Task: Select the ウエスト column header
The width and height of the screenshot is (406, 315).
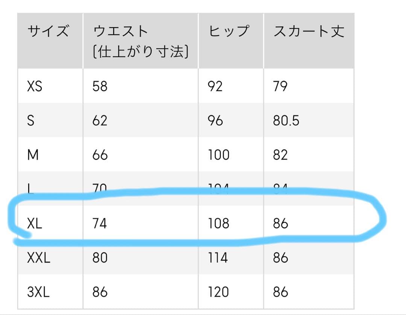Action: tap(120, 31)
